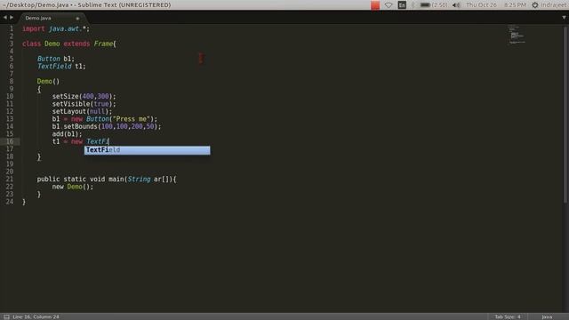
Task: Click the Line 16, Column 24 status text
Action: tap(36, 316)
